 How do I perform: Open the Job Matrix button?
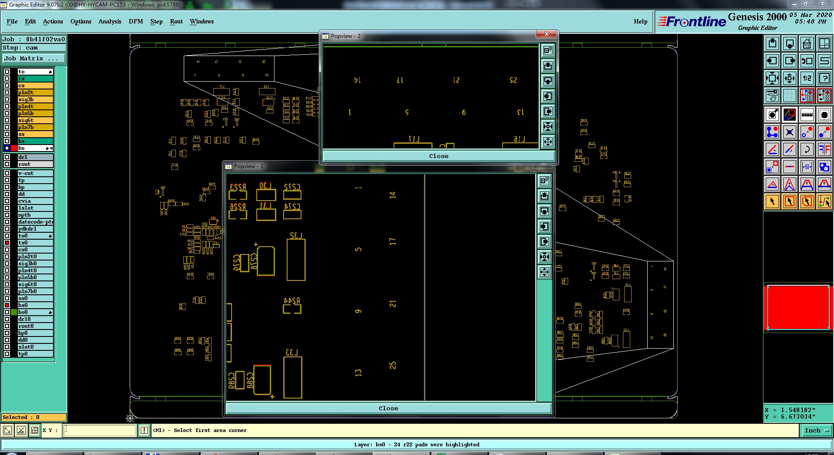[x=34, y=58]
